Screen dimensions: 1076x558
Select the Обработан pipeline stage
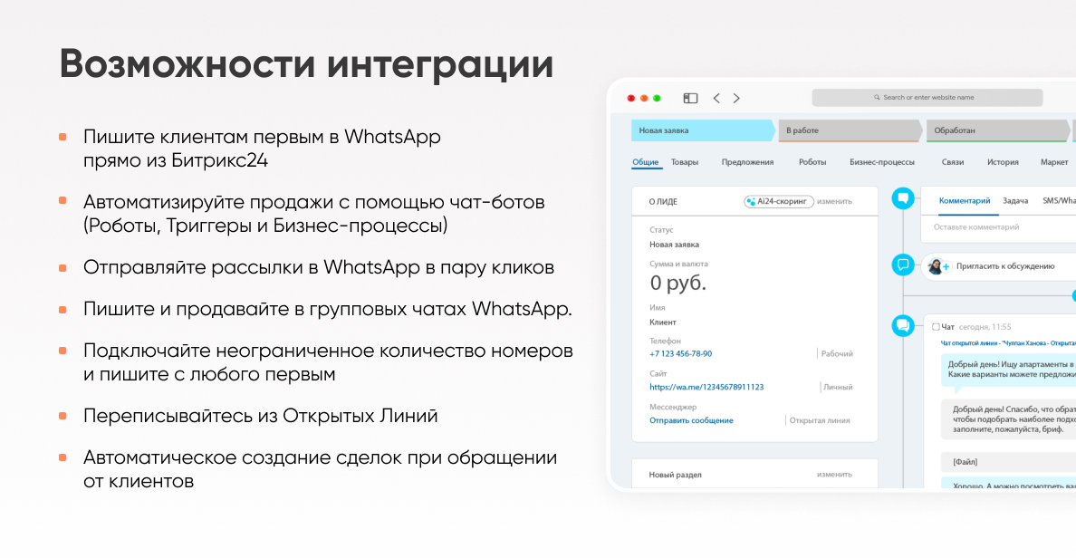(x=998, y=130)
